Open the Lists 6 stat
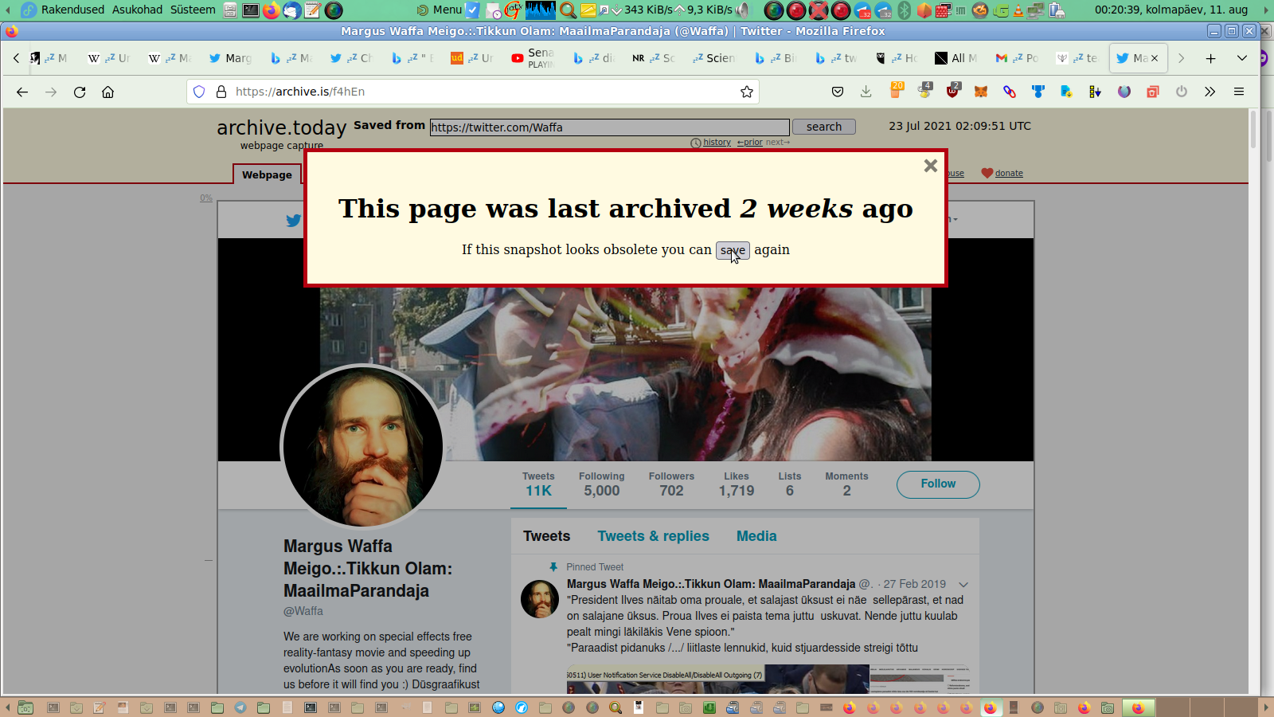Image resolution: width=1274 pixels, height=717 pixels. click(790, 484)
